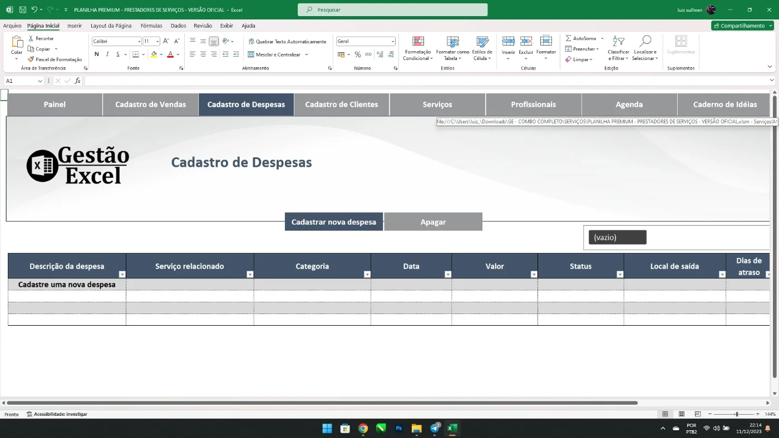Open Conditional Formatting icon in ribbon

click(418, 42)
